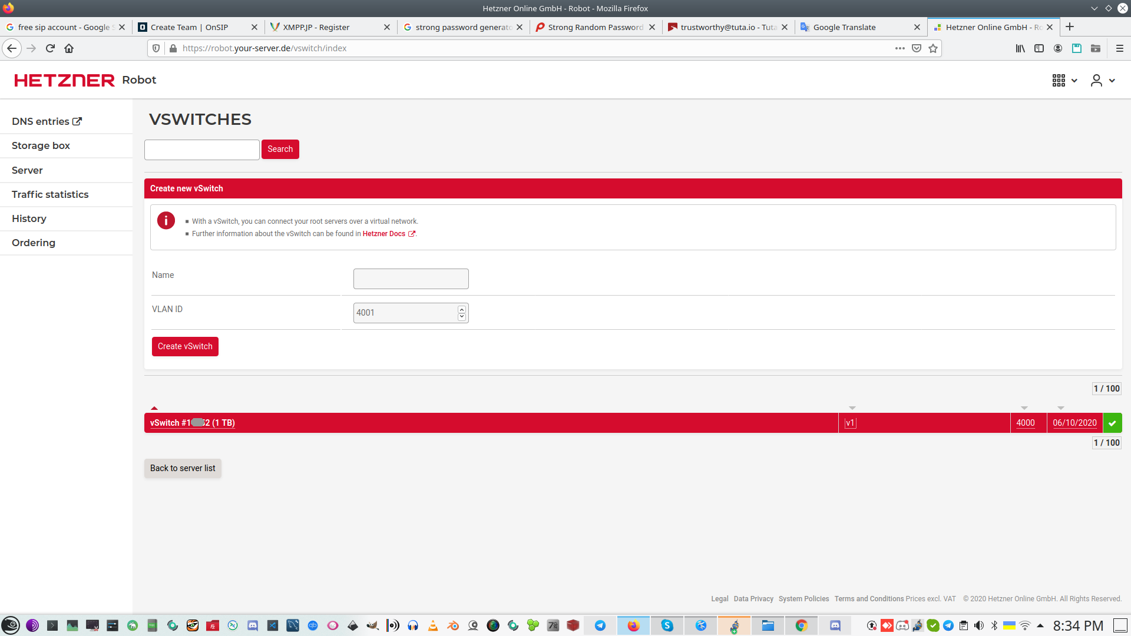1131x636 pixels.
Task: Open the user account menu icon
Action: (x=1096, y=81)
